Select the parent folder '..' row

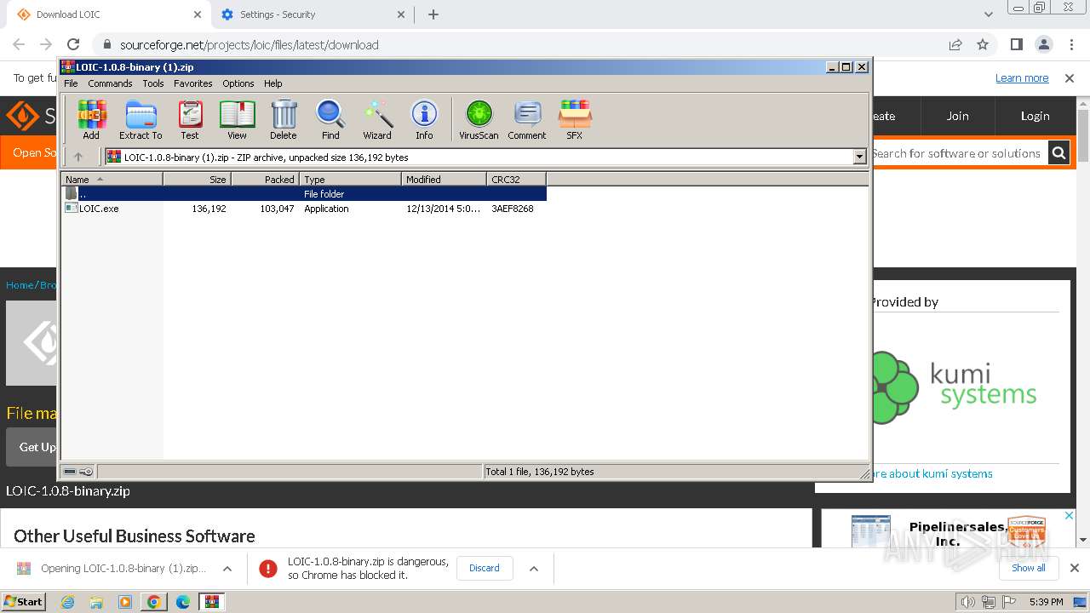pos(304,194)
